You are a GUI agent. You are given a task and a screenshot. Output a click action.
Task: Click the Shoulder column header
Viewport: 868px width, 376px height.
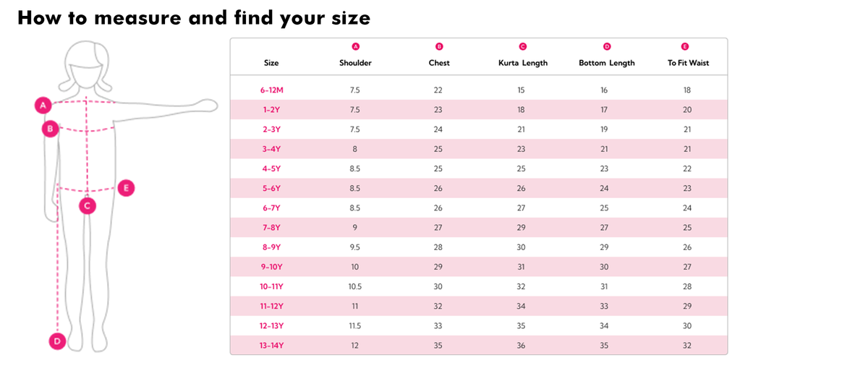tap(355, 63)
